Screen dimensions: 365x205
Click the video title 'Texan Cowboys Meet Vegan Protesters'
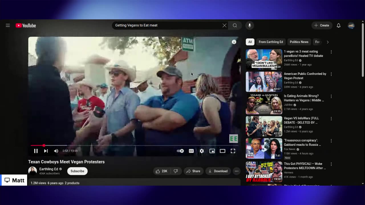tap(66, 162)
